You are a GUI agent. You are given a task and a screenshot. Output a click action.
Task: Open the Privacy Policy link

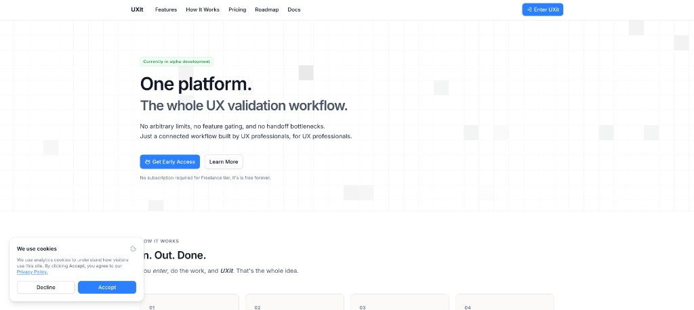32,272
